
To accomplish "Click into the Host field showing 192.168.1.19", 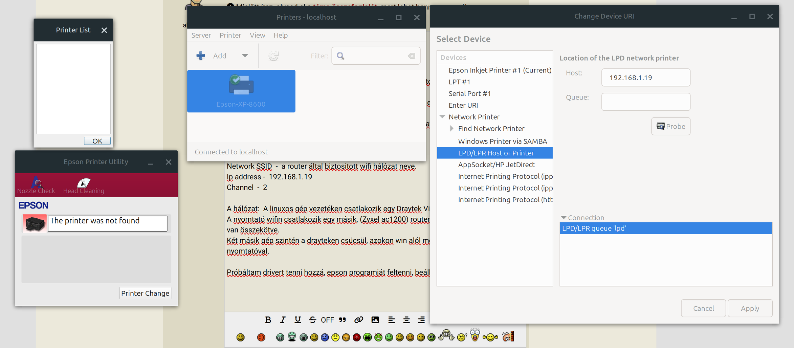I will [x=646, y=78].
